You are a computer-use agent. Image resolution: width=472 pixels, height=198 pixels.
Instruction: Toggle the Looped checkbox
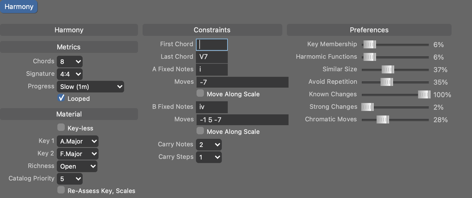tap(61, 98)
